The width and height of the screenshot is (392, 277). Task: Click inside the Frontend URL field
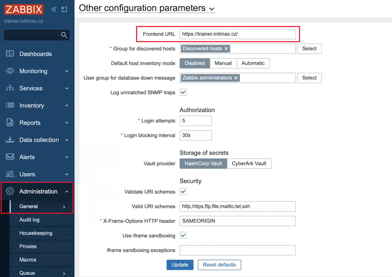click(237, 34)
